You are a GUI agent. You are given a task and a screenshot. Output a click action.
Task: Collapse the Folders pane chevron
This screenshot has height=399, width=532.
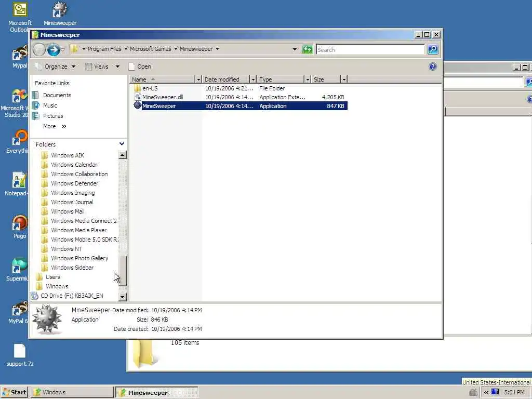(122, 144)
